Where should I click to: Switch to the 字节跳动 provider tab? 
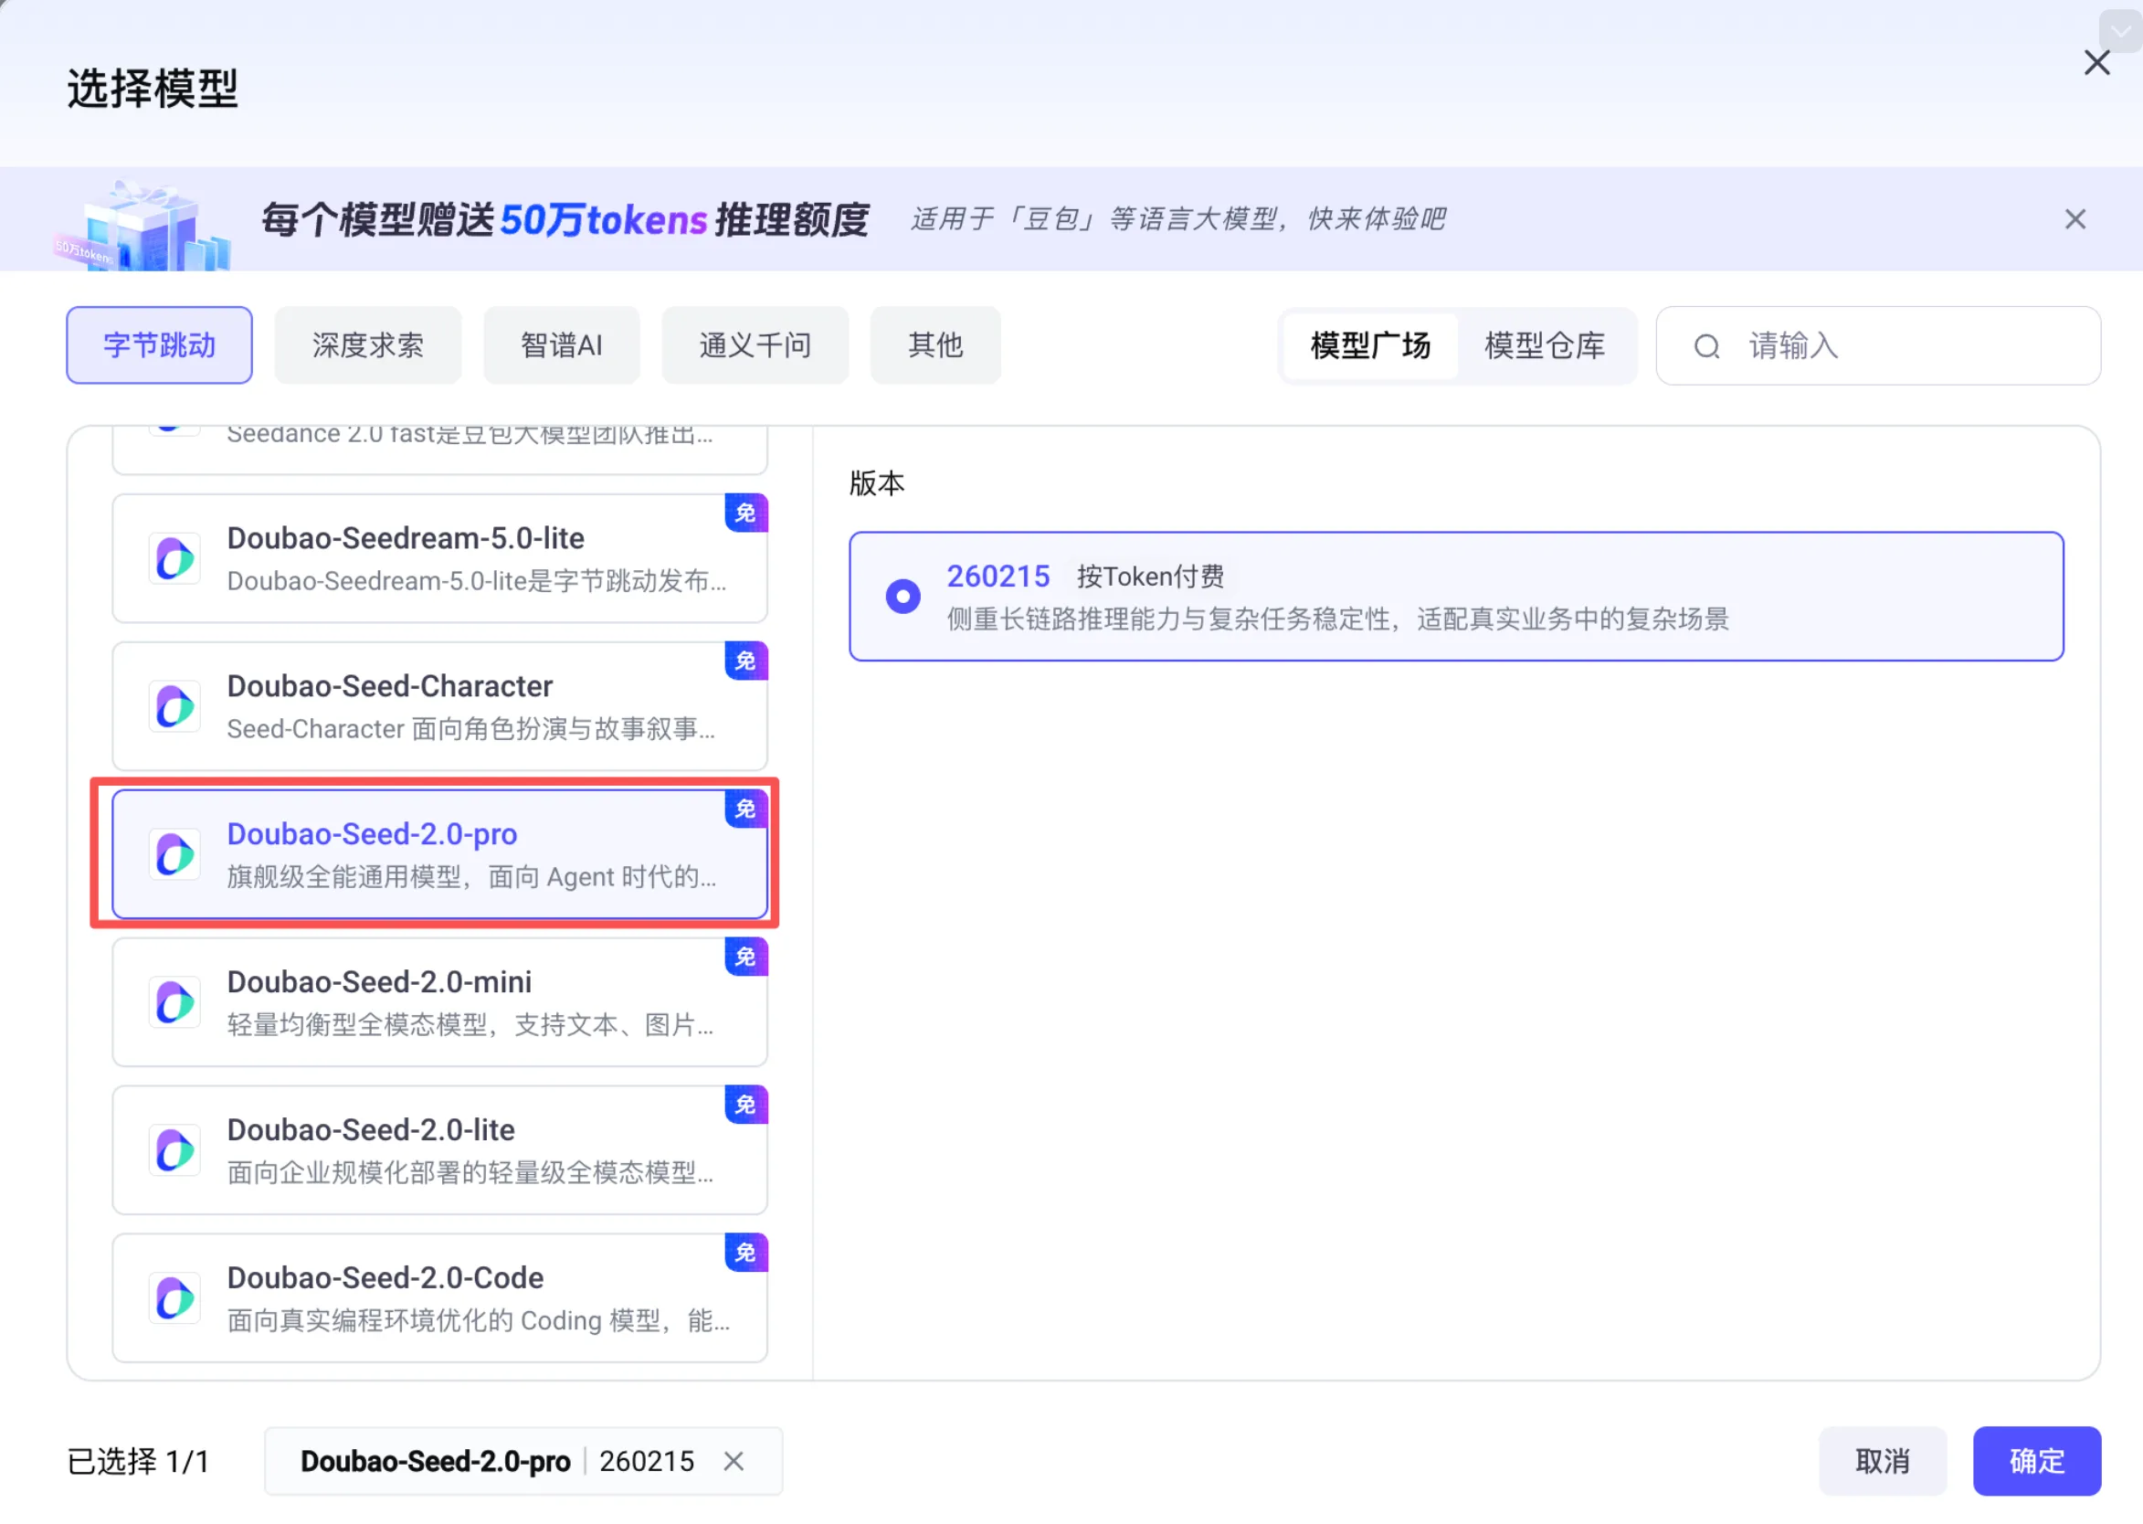[x=160, y=345]
